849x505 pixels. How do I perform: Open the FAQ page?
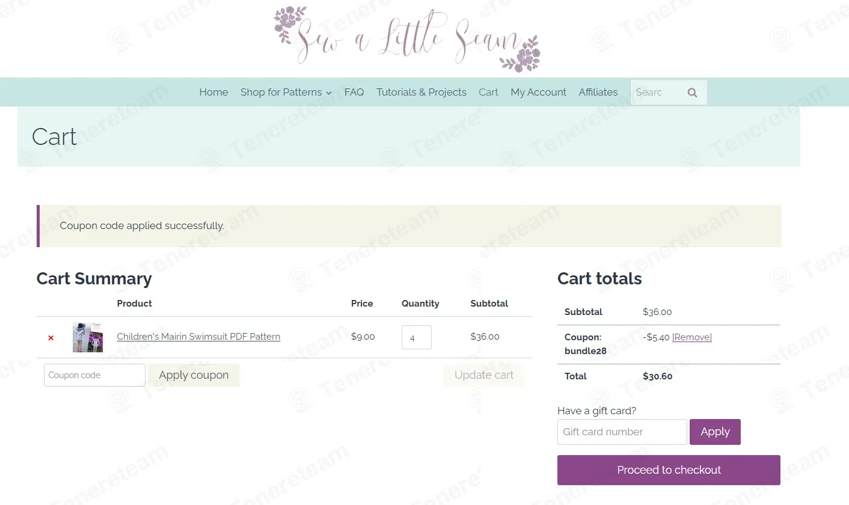coord(354,92)
